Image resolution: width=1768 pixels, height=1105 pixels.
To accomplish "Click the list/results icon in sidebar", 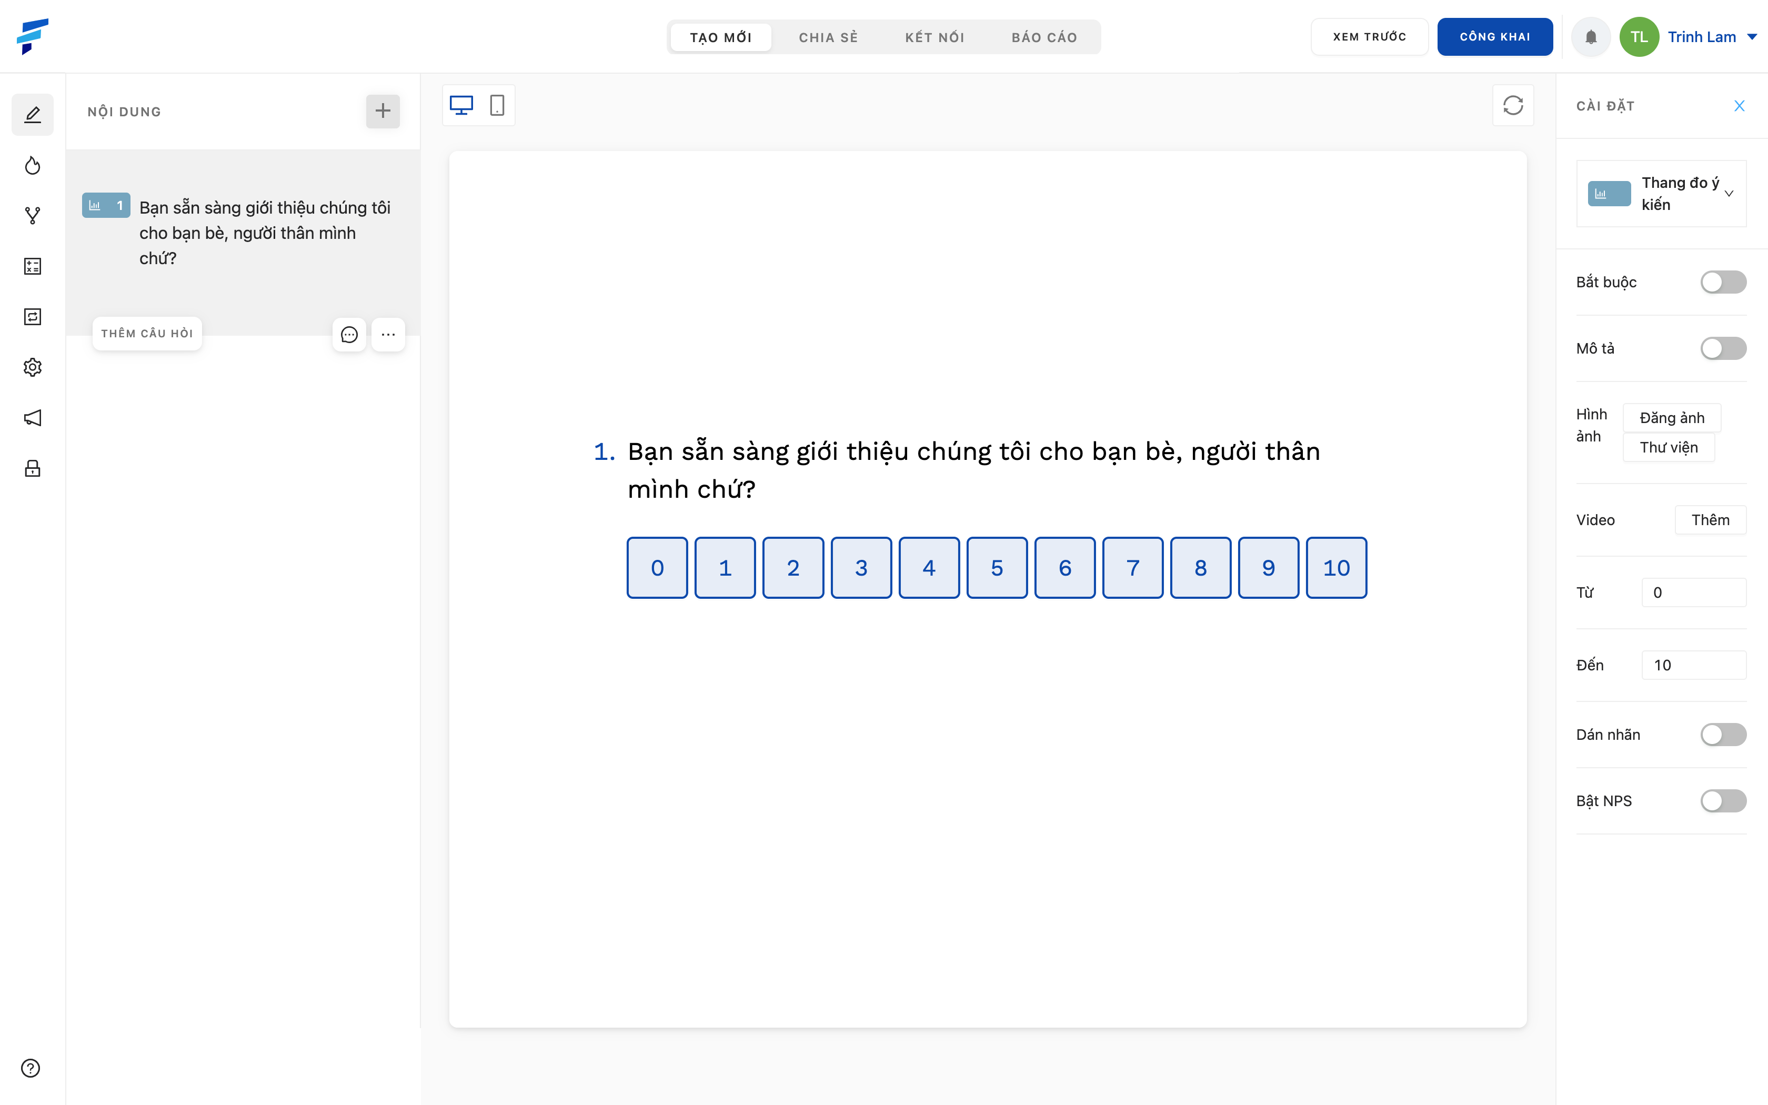I will coord(33,266).
